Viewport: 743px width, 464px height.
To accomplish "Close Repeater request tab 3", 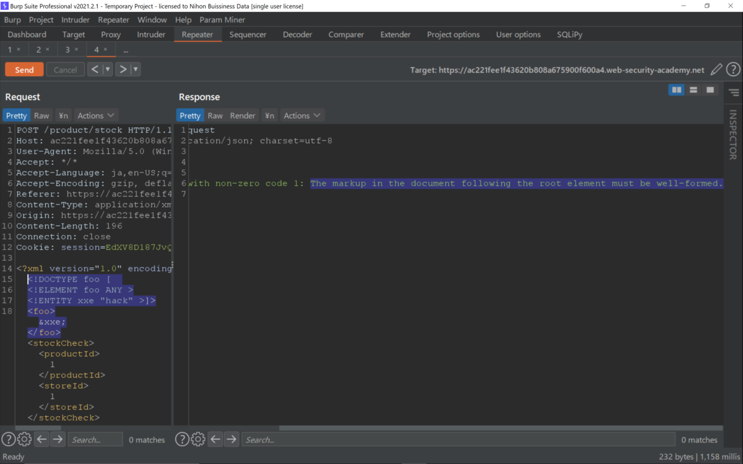I will [76, 49].
